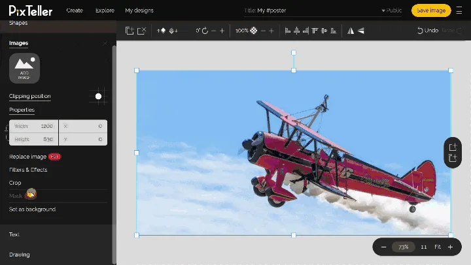Save the image
This screenshot has width=471, height=265.
click(431, 10)
